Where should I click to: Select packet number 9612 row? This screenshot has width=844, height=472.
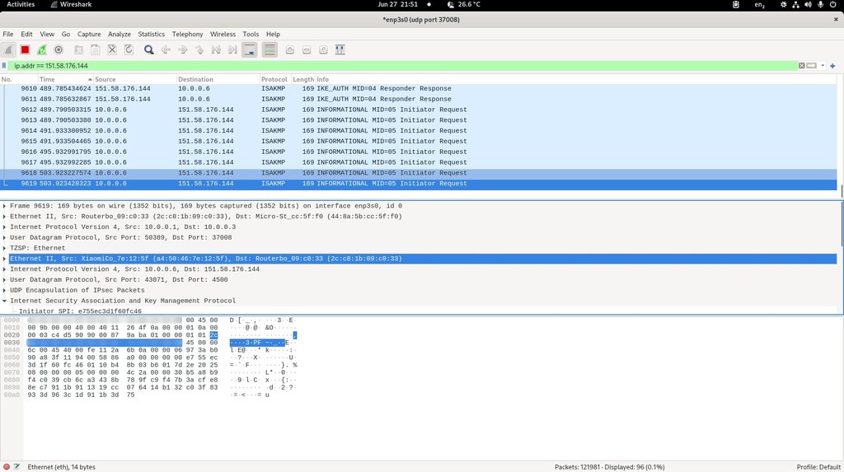click(247, 110)
